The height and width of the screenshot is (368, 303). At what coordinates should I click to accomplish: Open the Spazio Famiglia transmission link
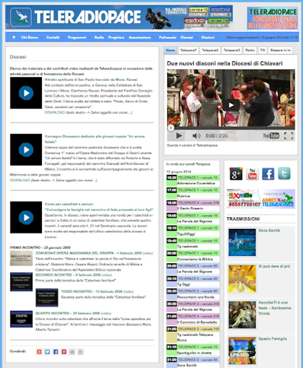point(272,339)
